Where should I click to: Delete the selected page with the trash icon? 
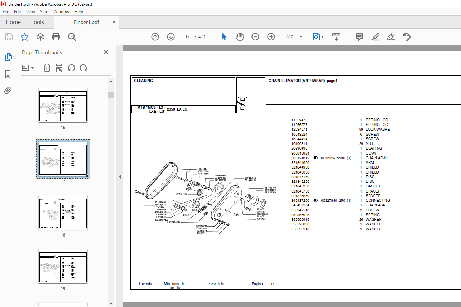coord(47,68)
